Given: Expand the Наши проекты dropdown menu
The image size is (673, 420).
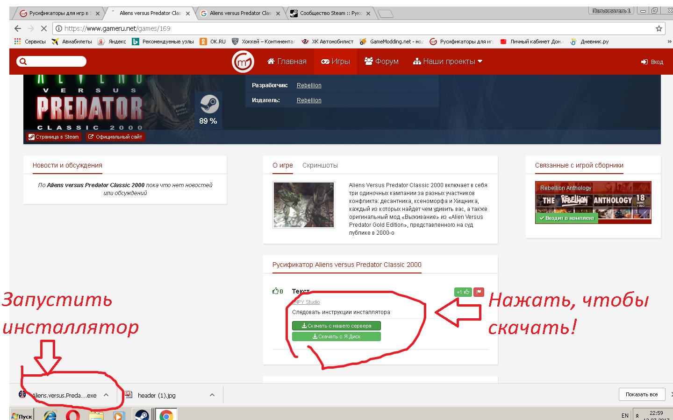Looking at the screenshot, I should [448, 62].
